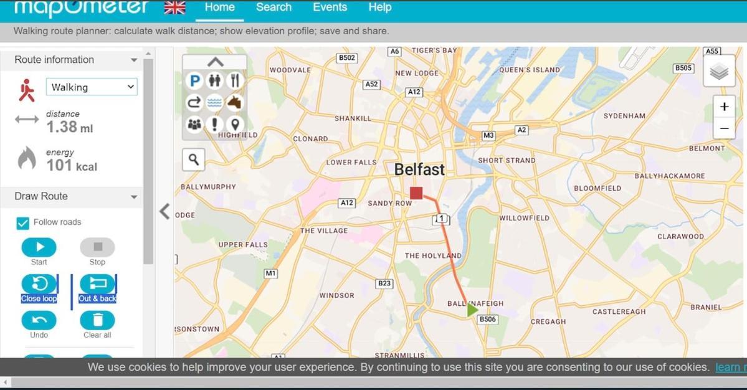Select the restaurant fork-and-knife marker
747x390 pixels.
[x=235, y=80]
